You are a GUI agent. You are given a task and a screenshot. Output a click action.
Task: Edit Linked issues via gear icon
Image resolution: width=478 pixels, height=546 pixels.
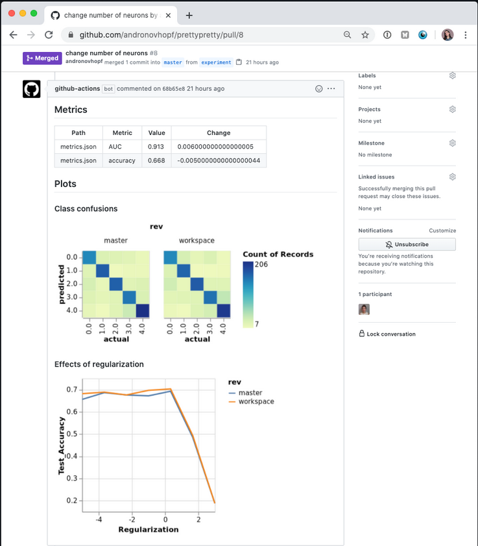453,177
